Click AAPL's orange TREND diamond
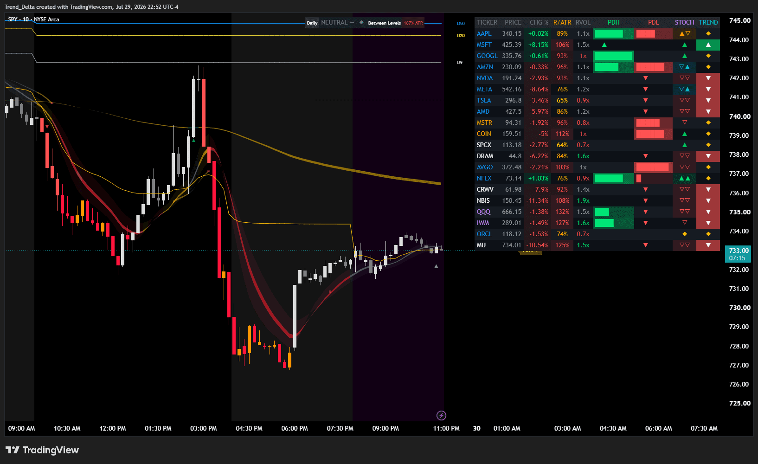This screenshot has width=758, height=464. tap(708, 33)
